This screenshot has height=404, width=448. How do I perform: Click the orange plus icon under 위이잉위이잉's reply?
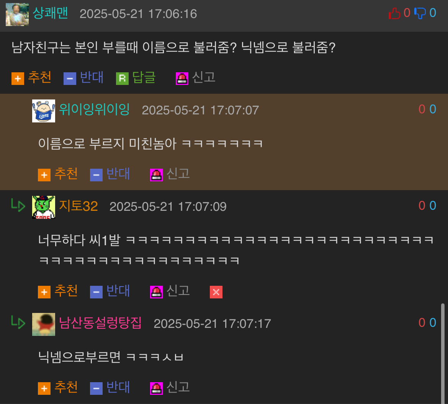tap(44, 175)
